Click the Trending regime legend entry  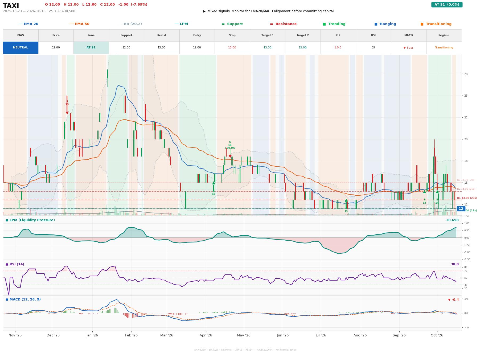click(x=334, y=24)
